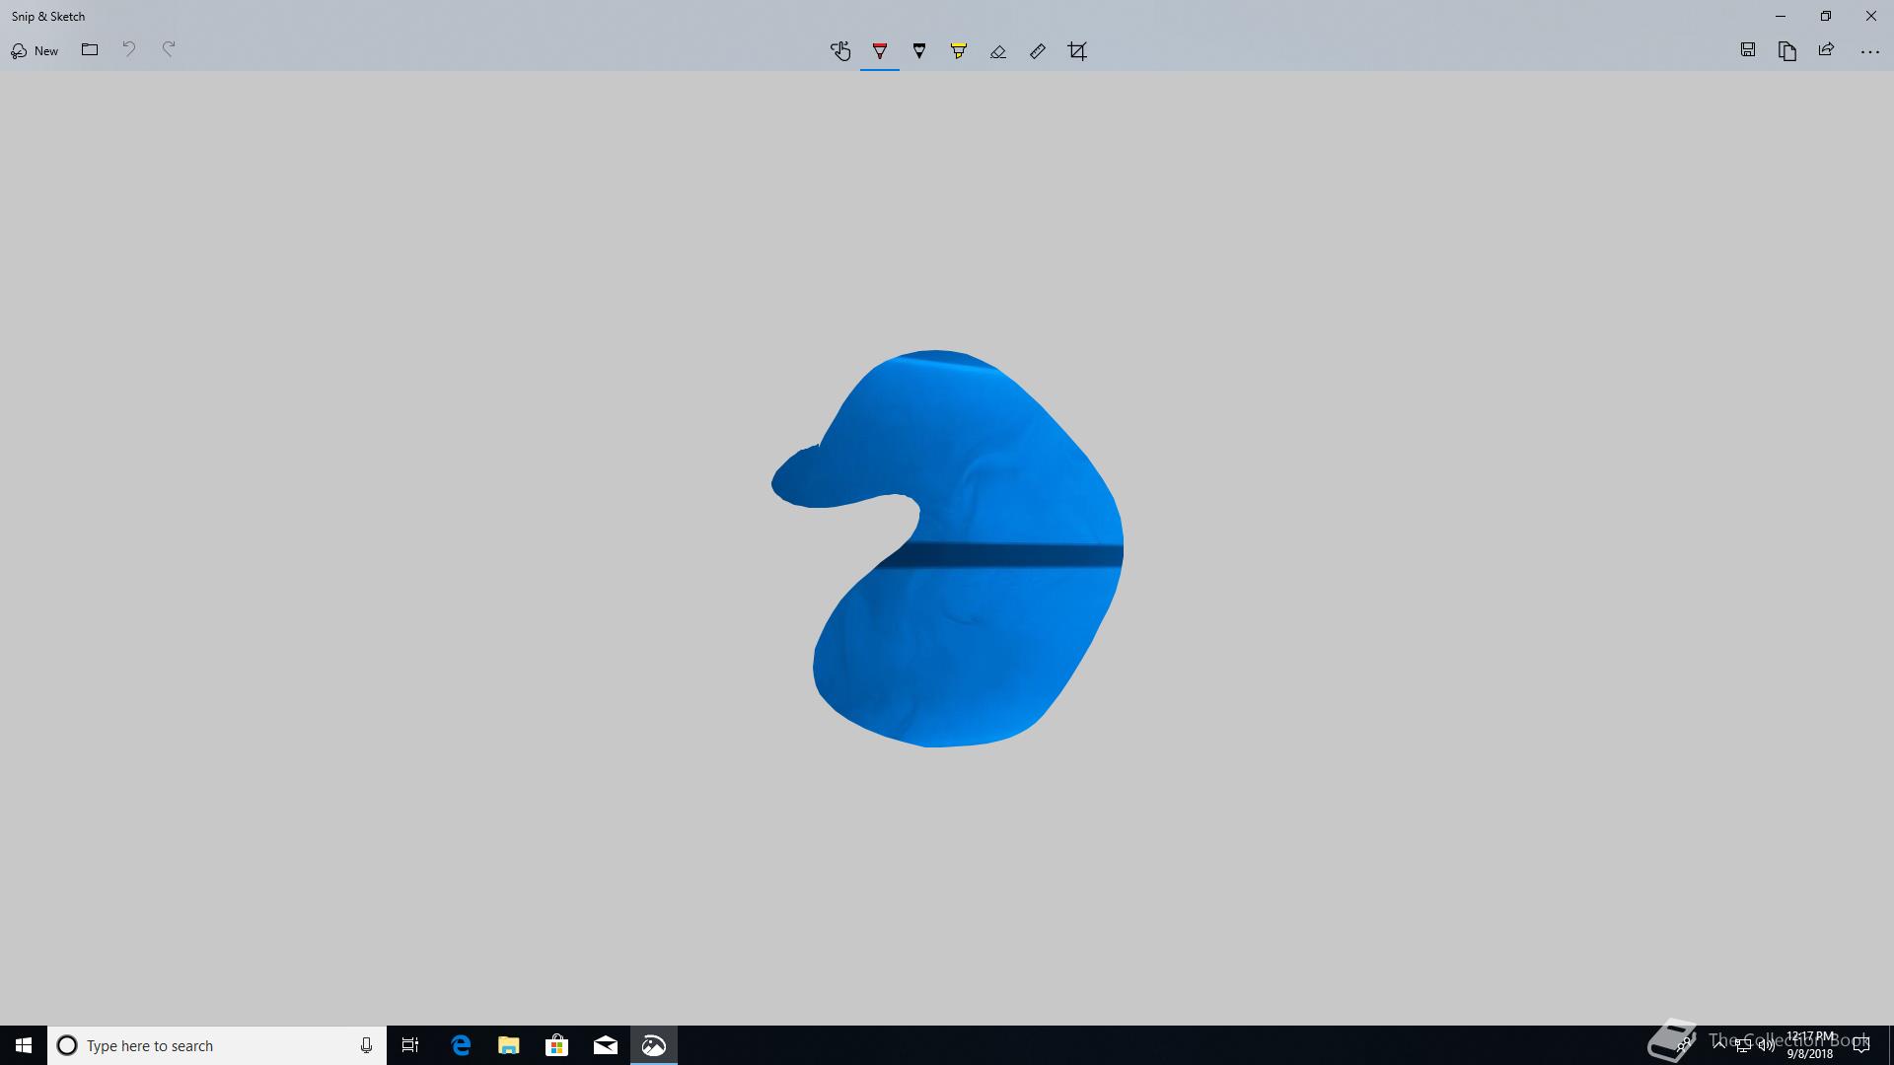1894x1065 pixels.
Task: Start a New snip
Action: click(x=35, y=50)
